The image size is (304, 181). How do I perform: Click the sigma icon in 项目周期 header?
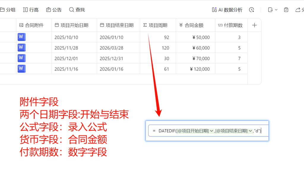click(x=145, y=25)
